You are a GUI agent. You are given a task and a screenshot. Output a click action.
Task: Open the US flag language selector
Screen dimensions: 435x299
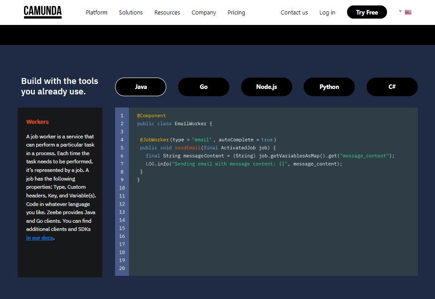408,12
